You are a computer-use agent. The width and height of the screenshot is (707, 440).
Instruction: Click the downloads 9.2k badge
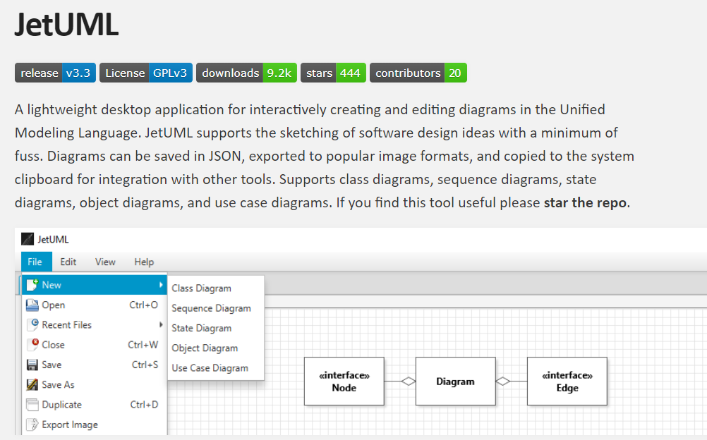(247, 73)
